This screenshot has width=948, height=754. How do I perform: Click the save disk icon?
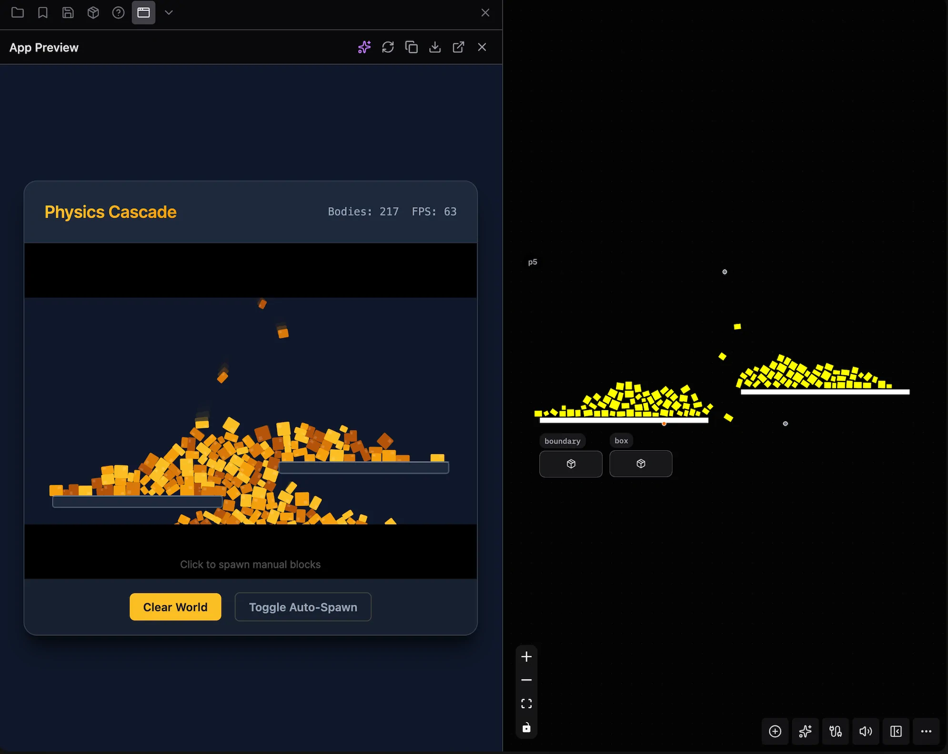[x=68, y=12]
